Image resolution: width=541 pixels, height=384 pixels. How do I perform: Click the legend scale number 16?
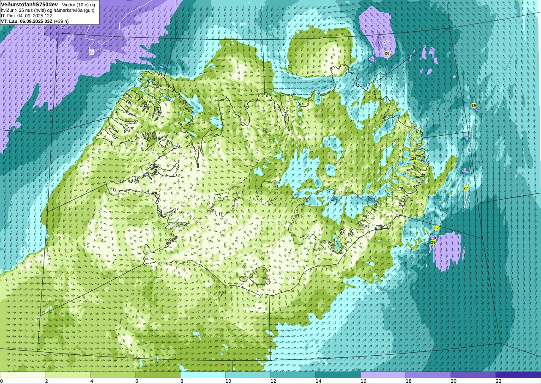tap(363, 381)
